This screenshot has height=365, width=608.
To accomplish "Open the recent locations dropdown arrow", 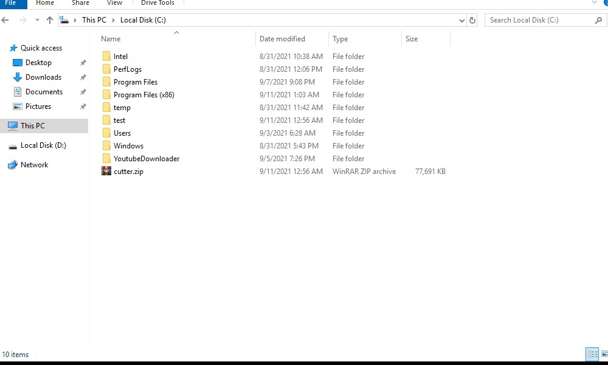I will [x=37, y=20].
